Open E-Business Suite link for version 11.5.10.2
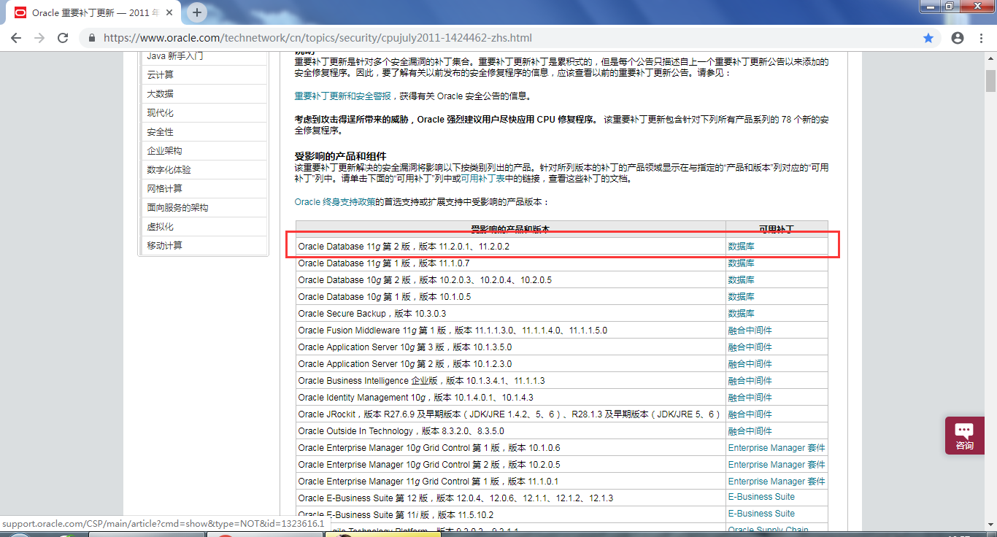Image resolution: width=997 pixels, height=537 pixels. [x=761, y=514]
